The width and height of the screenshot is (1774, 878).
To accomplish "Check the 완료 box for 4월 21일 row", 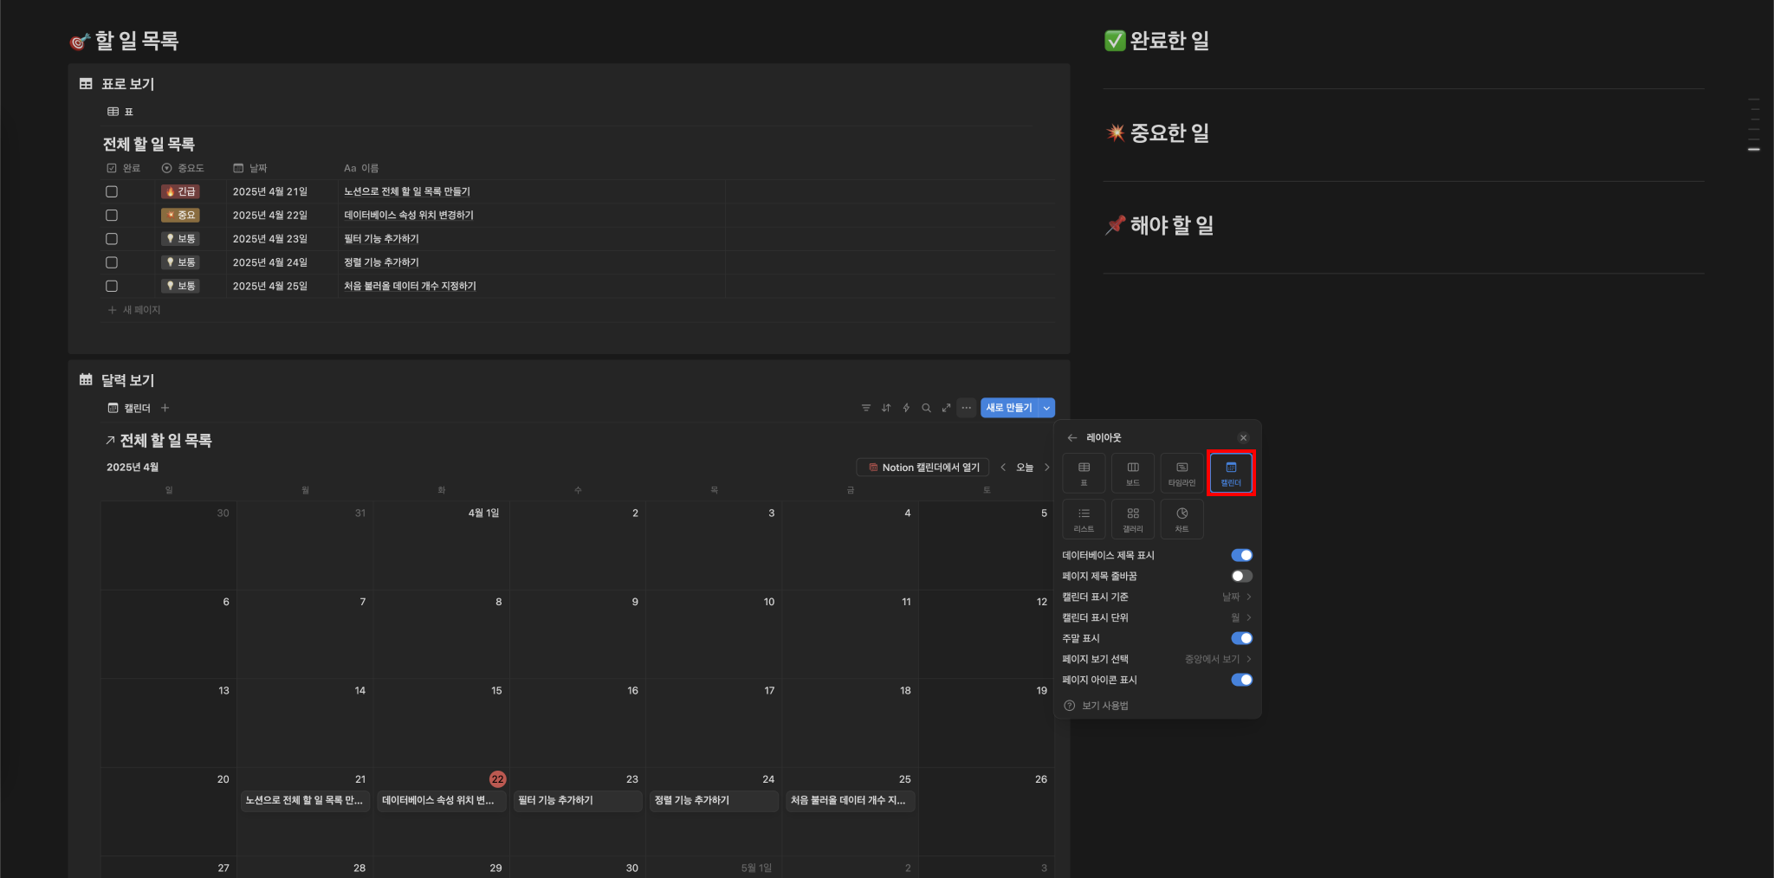I will pyautogui.click(x=112, y=191).
